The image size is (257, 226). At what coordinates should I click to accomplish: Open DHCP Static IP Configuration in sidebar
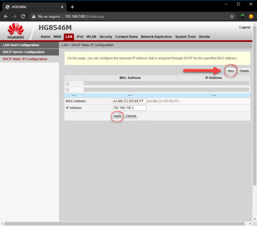pyautogui.click(x=29, y=59)
